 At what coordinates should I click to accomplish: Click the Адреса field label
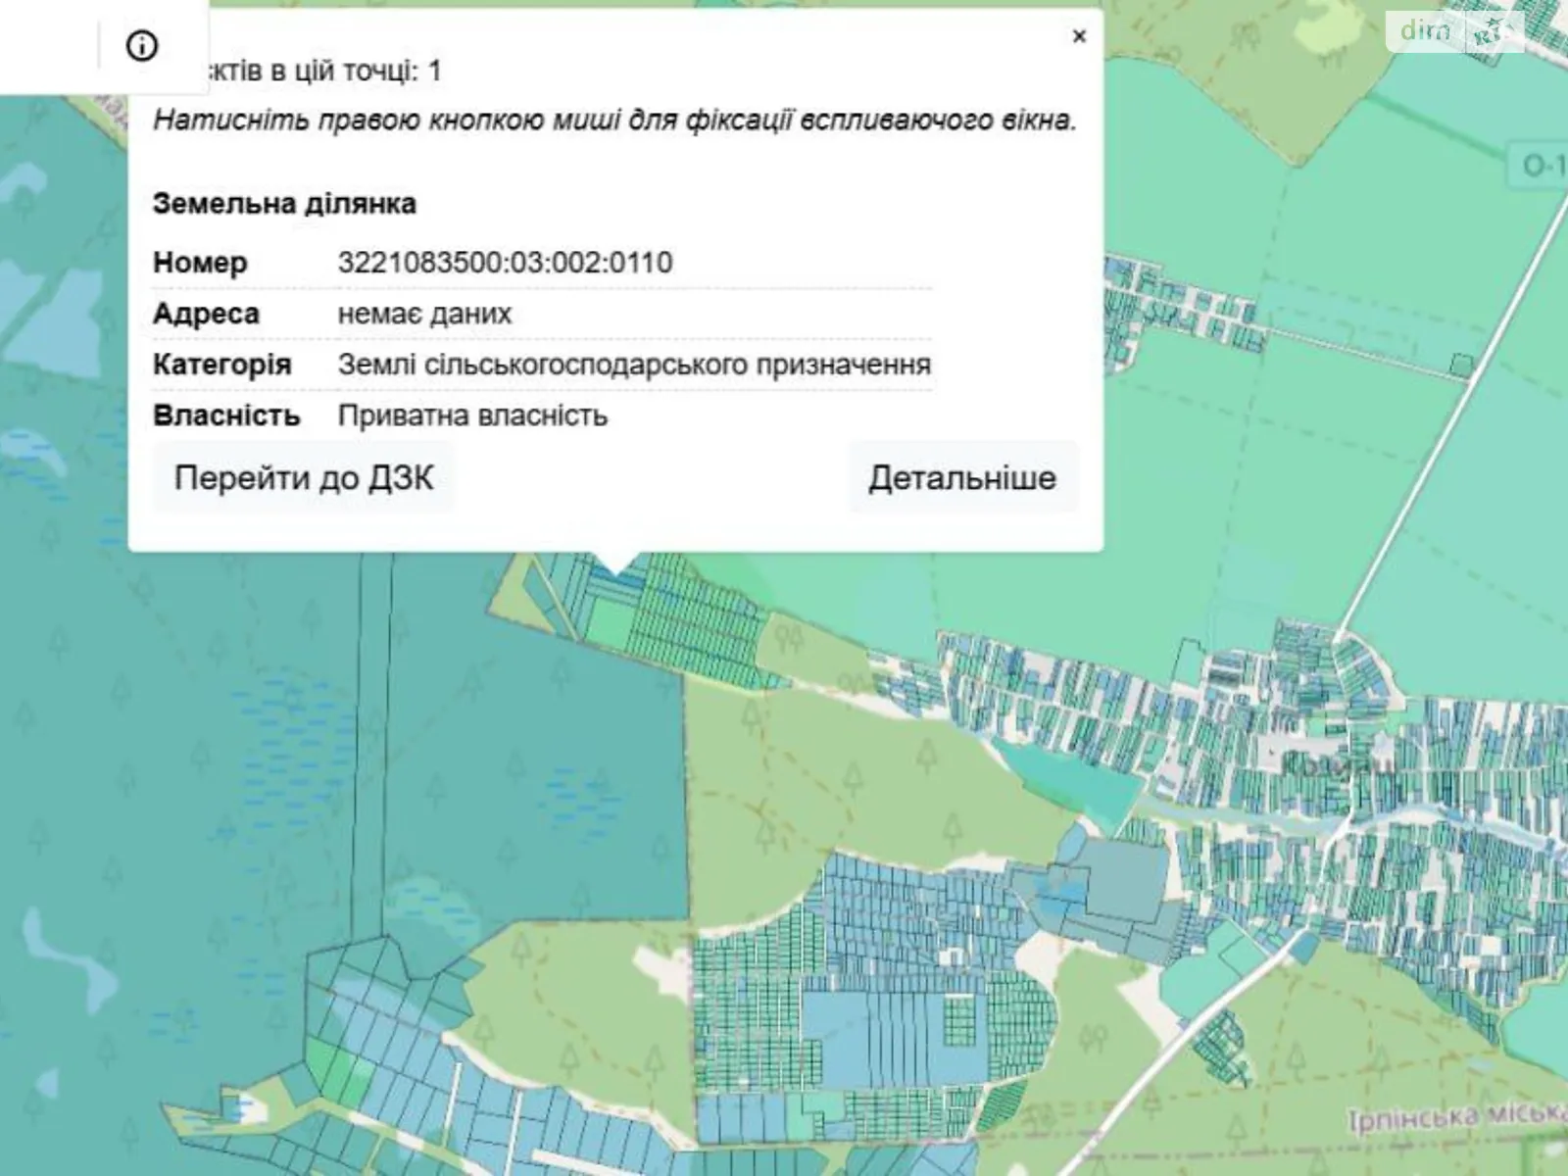(x=206, y=314)
